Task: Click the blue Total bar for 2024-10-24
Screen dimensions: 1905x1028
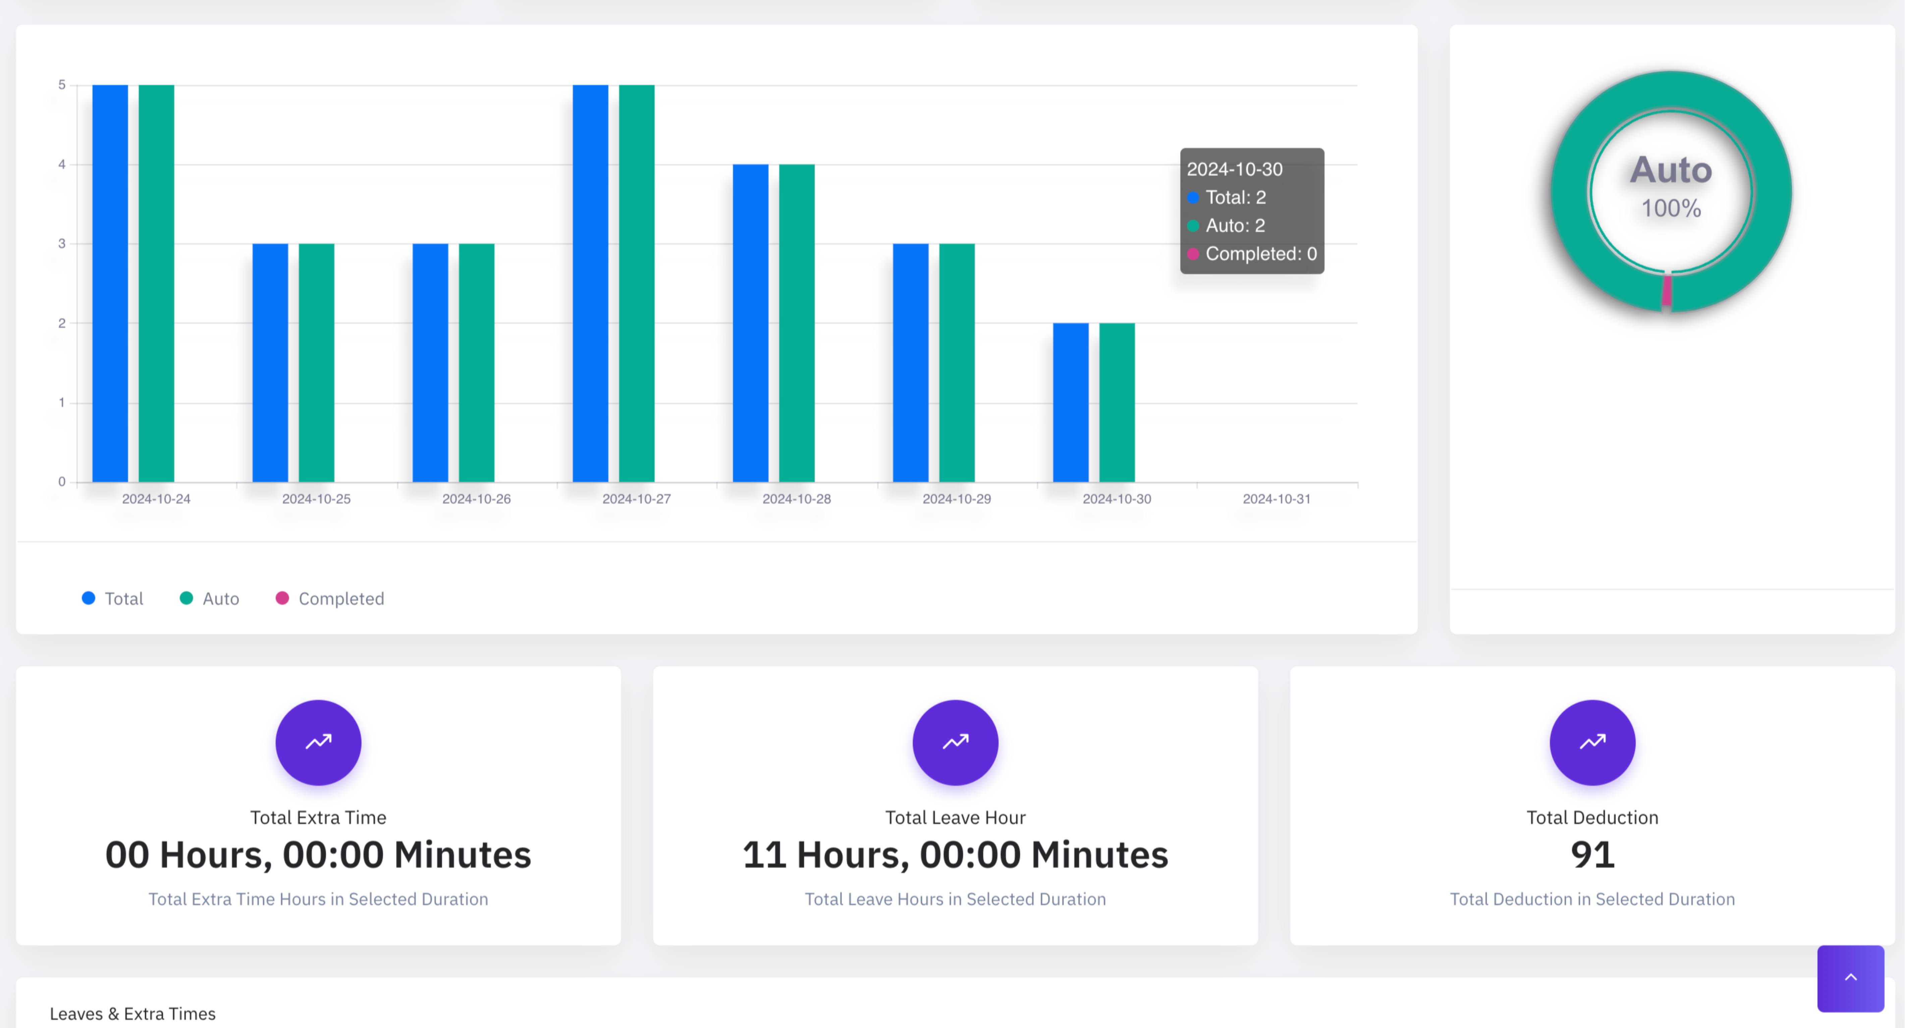Action: [x=110, y=283]
